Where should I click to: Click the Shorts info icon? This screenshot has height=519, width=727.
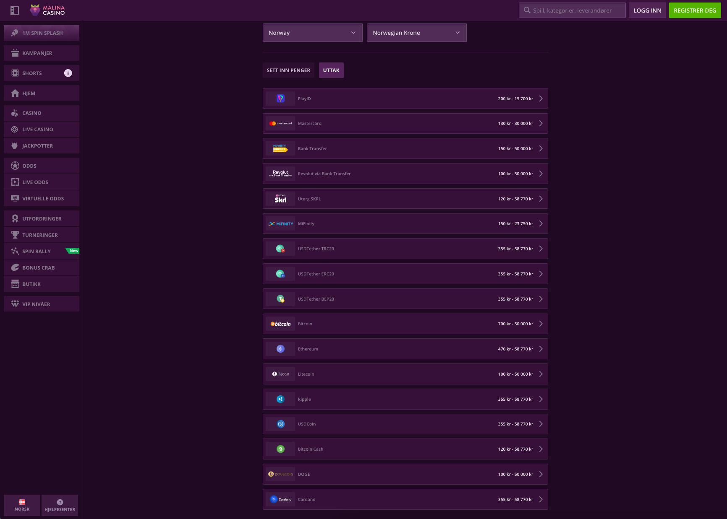tap(68, 73)
